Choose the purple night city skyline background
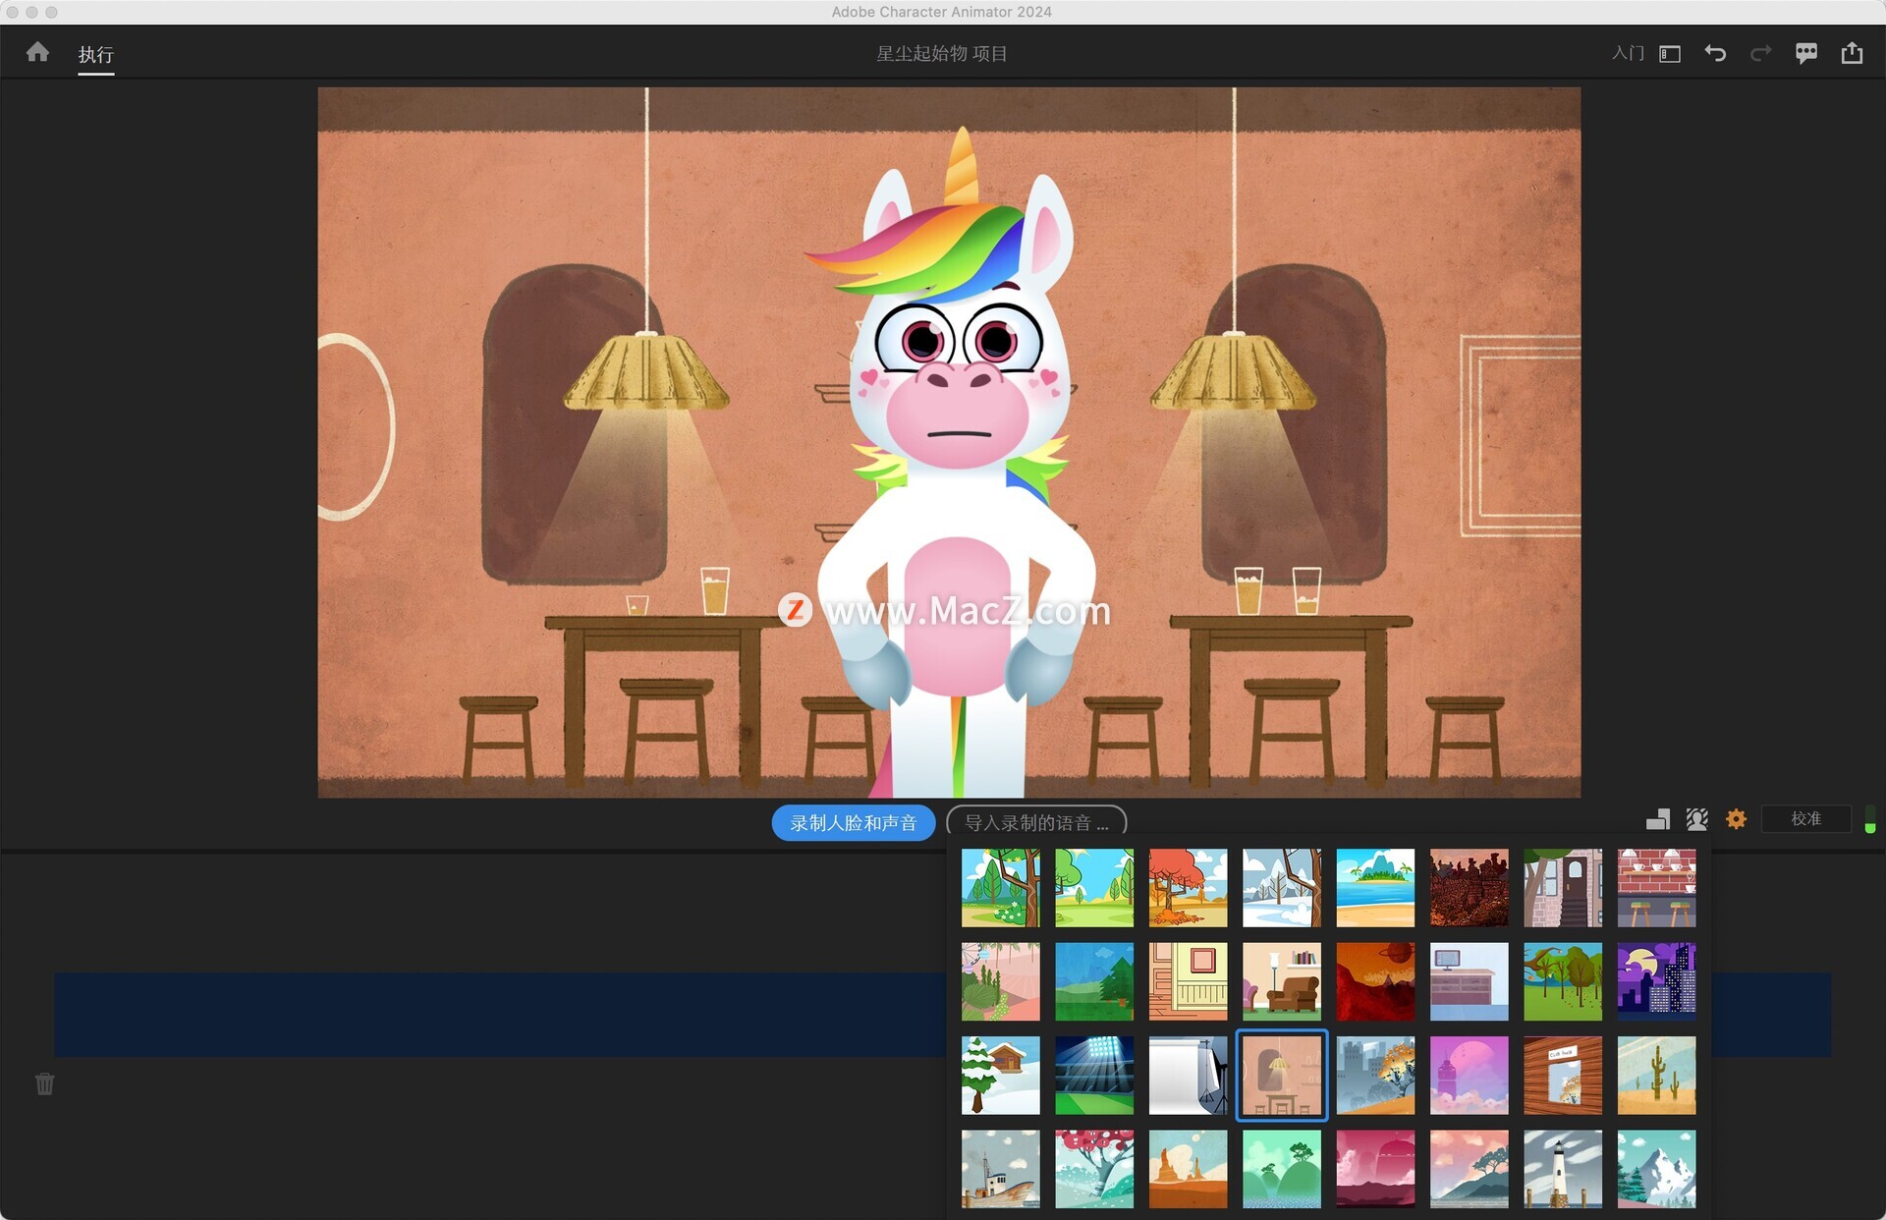The height and width of the screenshot is (1220, 1886). point(1657,982)
